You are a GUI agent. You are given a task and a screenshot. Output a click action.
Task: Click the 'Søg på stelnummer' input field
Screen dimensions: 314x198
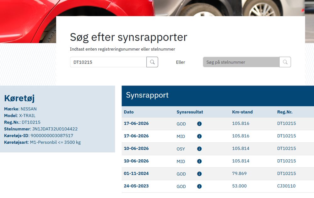(x=241, y=62)
